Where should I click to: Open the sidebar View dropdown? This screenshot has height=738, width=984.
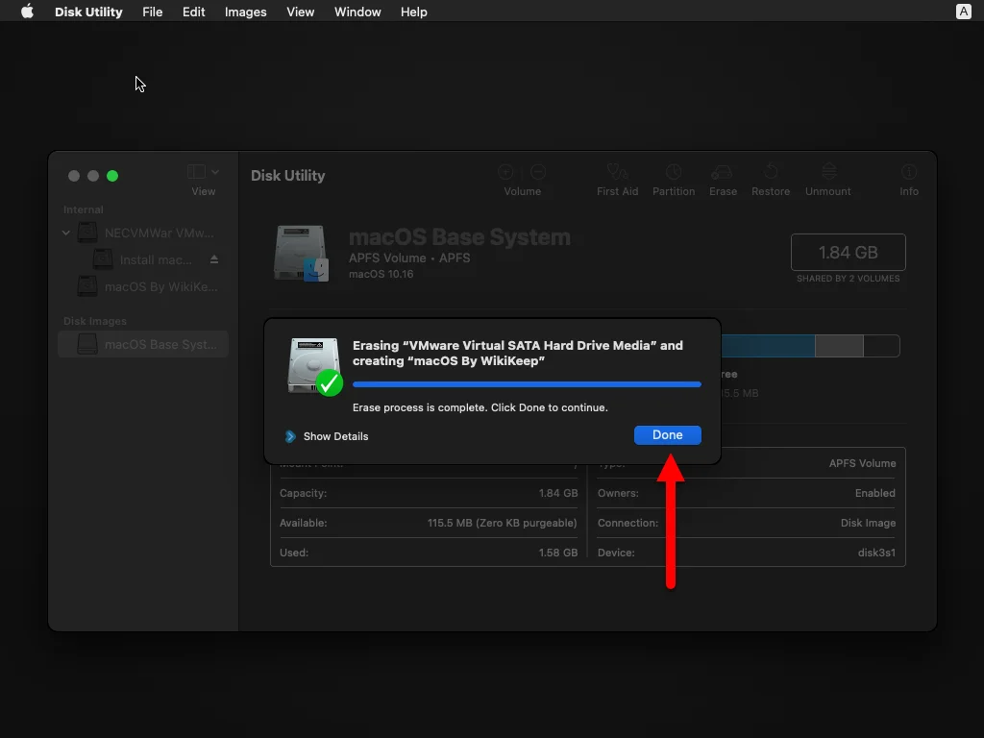pos(204,172)
